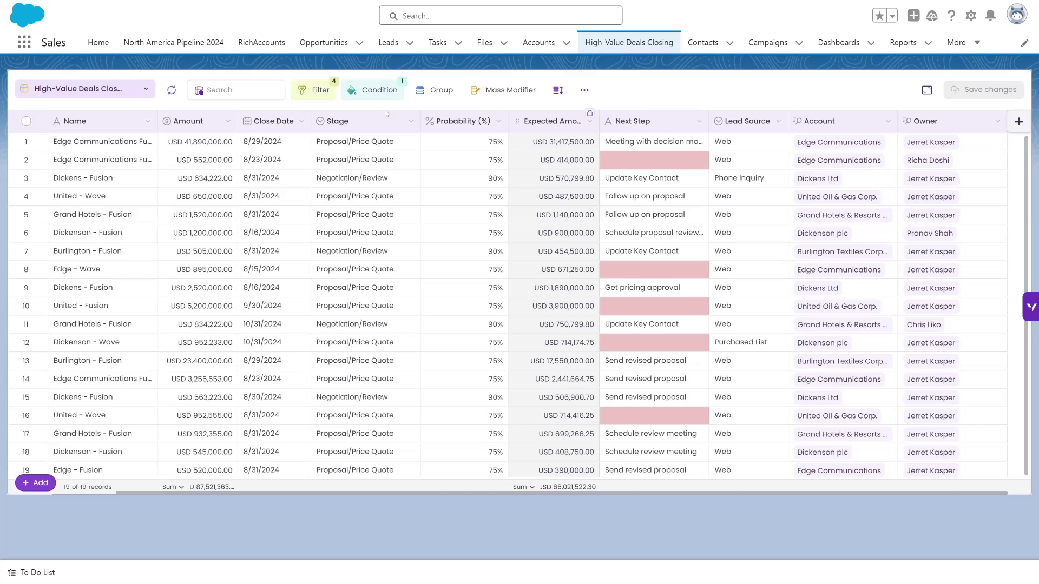Select the pink Next Step cell for United - Fusion
This screenshot has height=584, width=1039.
(x=654, y=306)
